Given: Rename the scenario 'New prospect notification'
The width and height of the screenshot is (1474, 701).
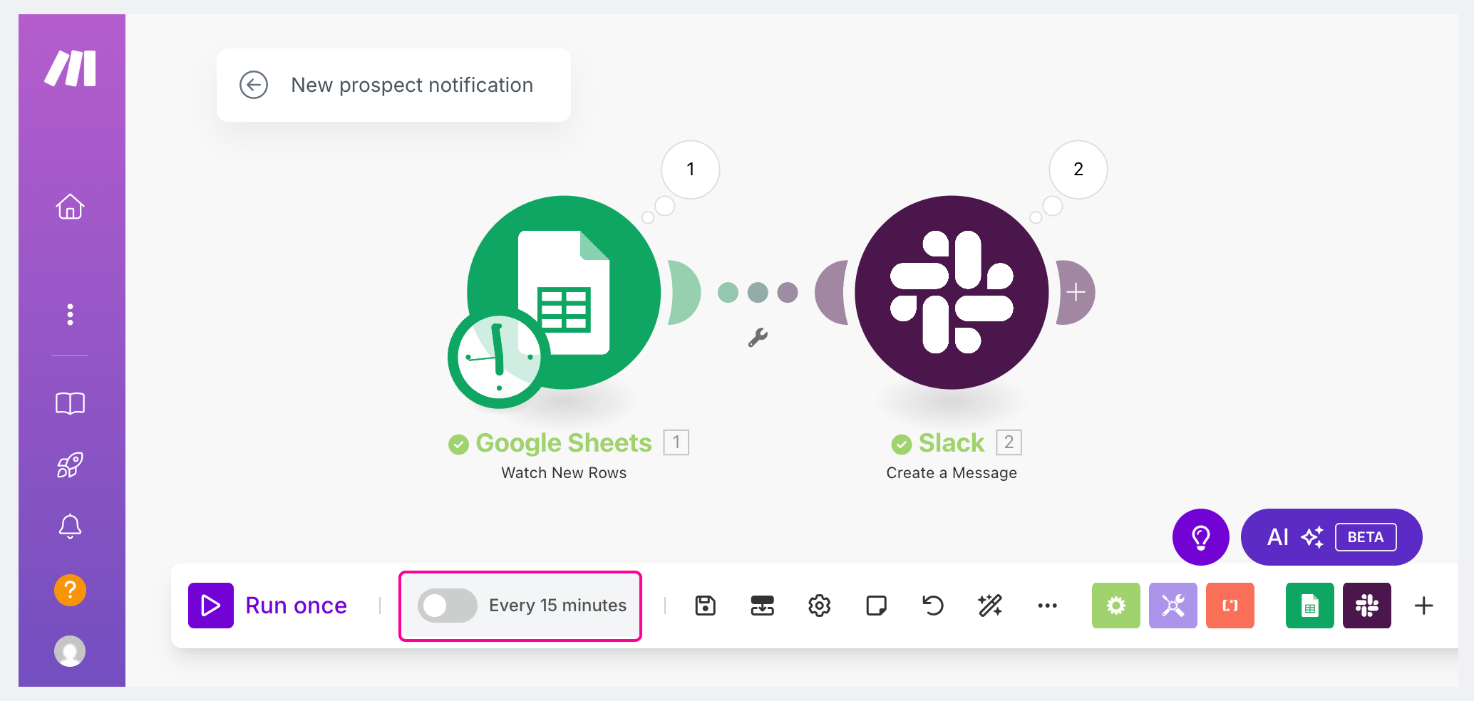Looking at the screenshot, I should (x=412, y=85).
